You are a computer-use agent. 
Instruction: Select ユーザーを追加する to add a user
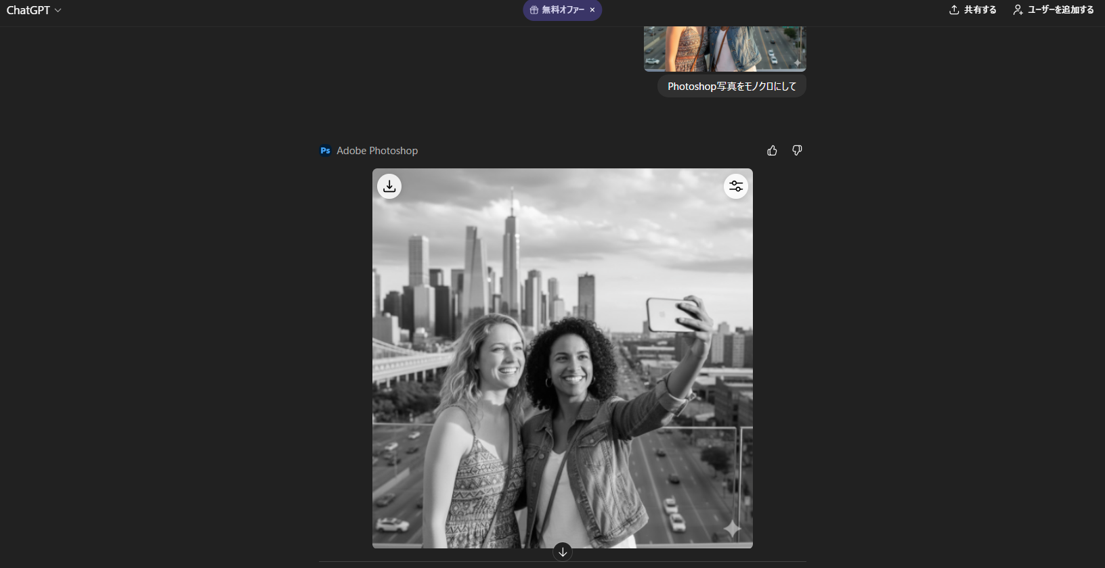click(1060, 10)
